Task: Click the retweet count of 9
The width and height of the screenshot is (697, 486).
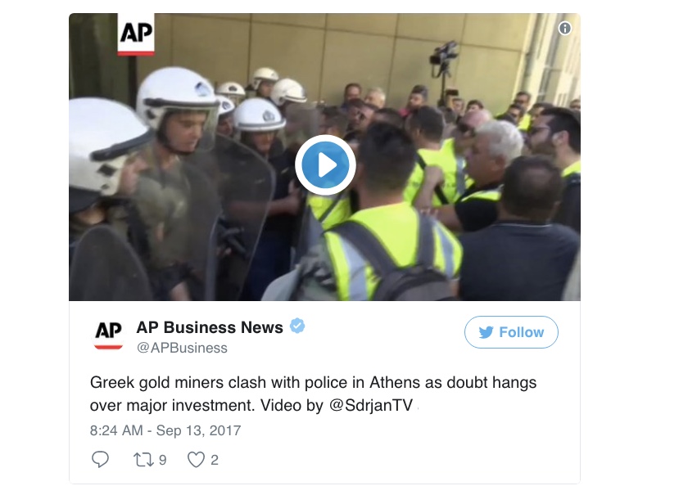Action: tap(163, 460)
